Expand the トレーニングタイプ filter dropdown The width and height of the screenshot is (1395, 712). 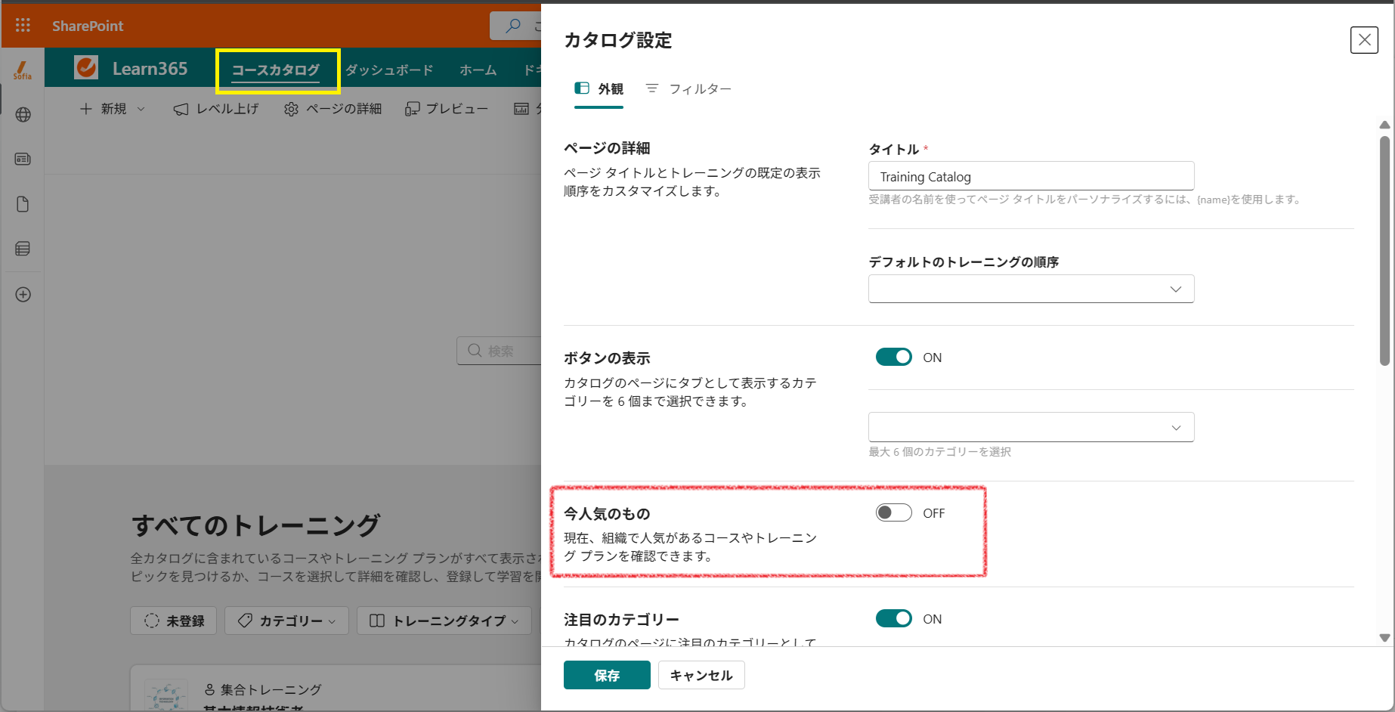coord(515,621)
